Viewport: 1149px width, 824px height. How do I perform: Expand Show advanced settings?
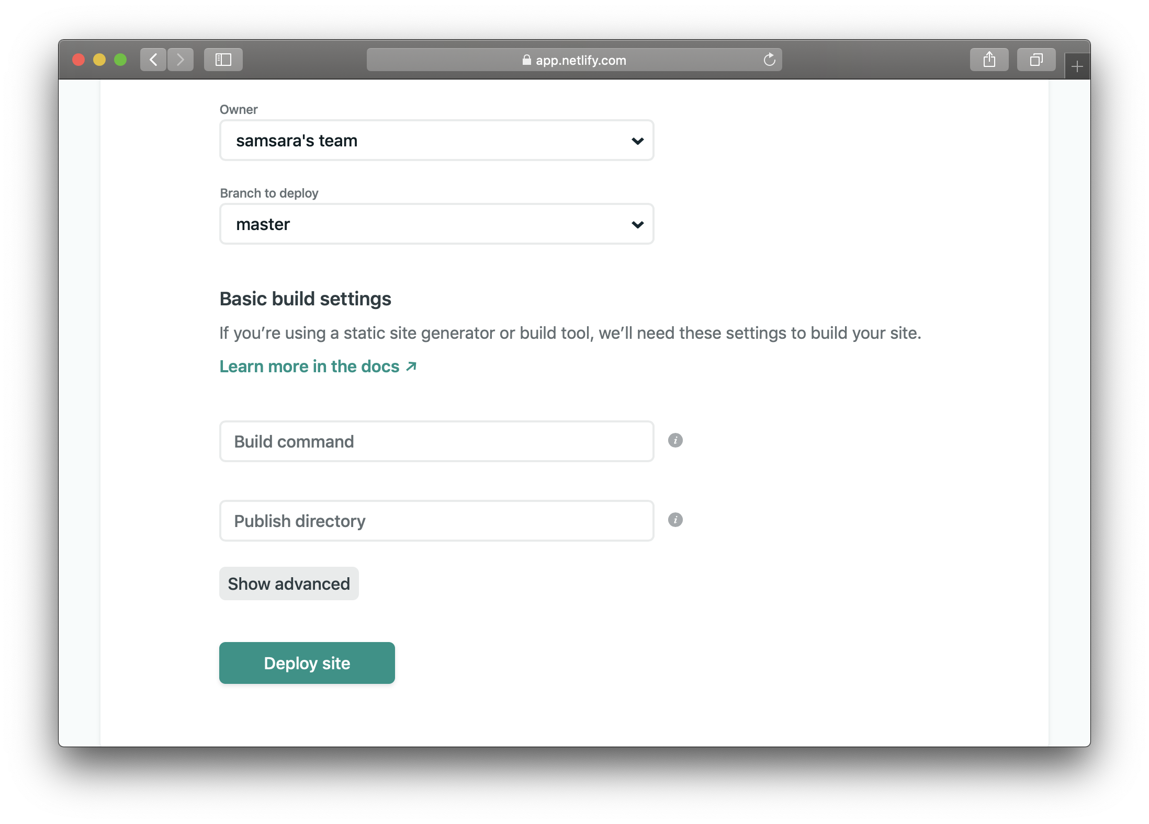pyautogui.click(x=289, y=583)
